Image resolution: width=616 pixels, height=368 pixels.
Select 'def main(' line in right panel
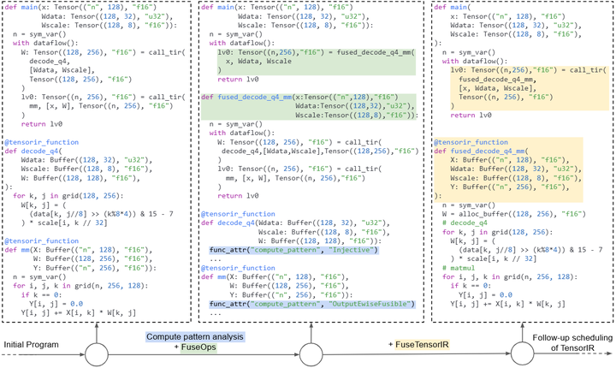click(453, 8)
